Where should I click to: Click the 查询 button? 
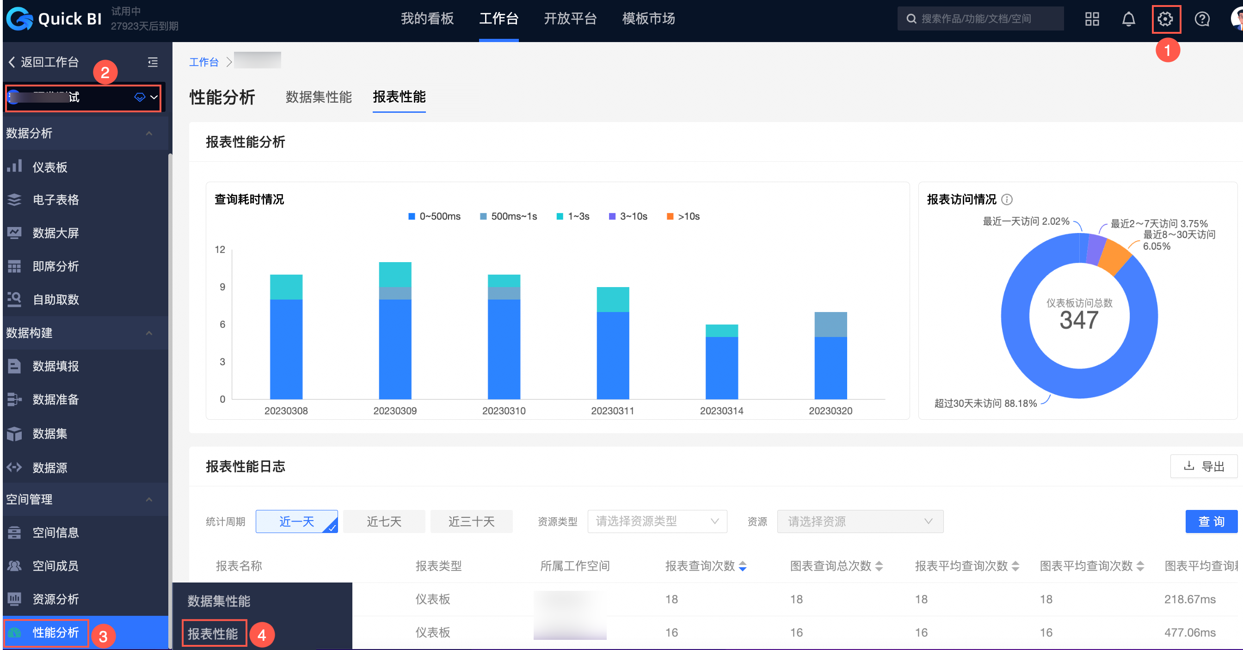pyautogui.click(x=1211, y=521)
